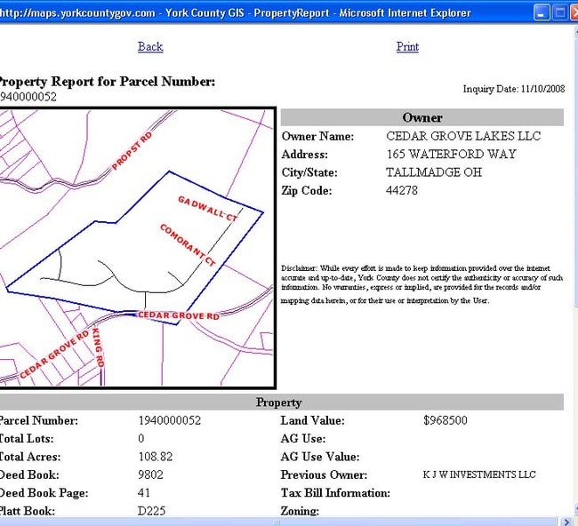Image resolution: width=578 pixels, height=526 pixels.
Task: Maximize the PropertyReport window
Action: (x=560, y=12)
